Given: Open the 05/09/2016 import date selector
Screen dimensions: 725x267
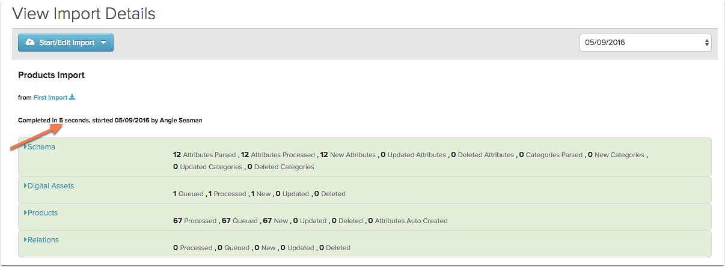Looking at the screenshot, I should click(645, 43).
